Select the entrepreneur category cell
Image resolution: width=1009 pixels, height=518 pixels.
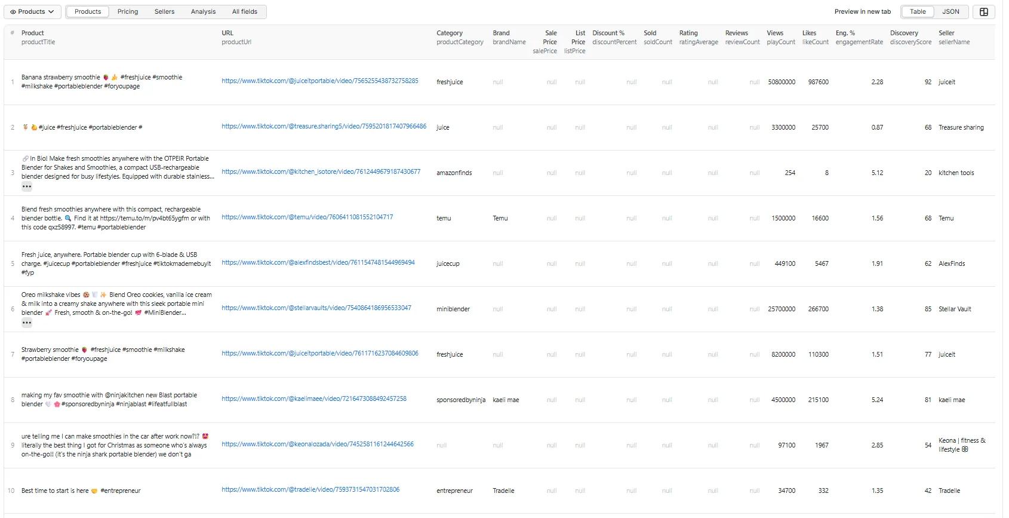[454, 491]
